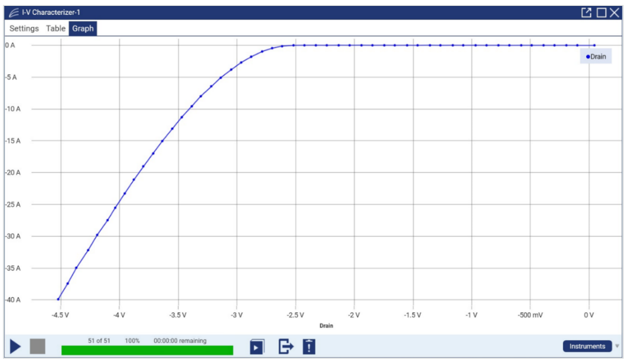Switch to the Table tab
The height and width of the screenshot is (362, 626).
tap(56, 29)
